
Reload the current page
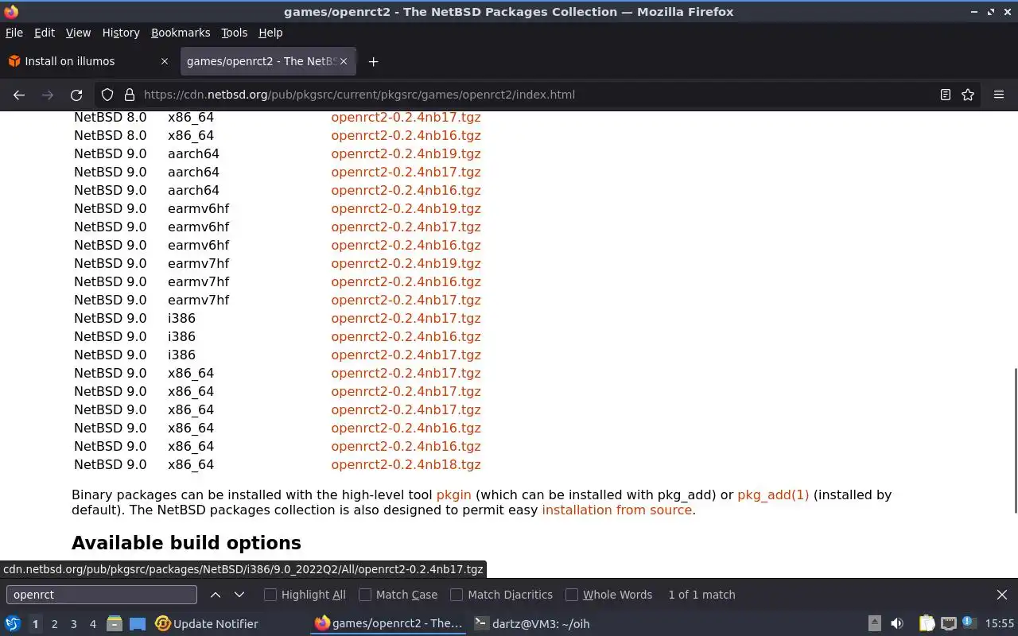(76, 95)
